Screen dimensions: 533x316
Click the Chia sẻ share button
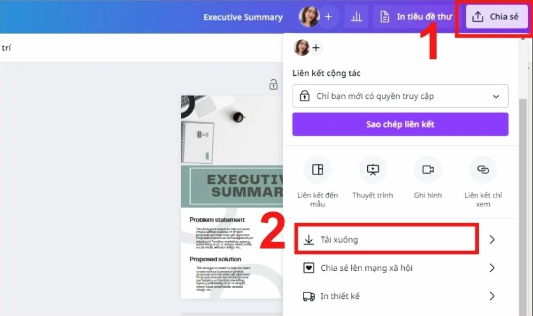(496, 17)
